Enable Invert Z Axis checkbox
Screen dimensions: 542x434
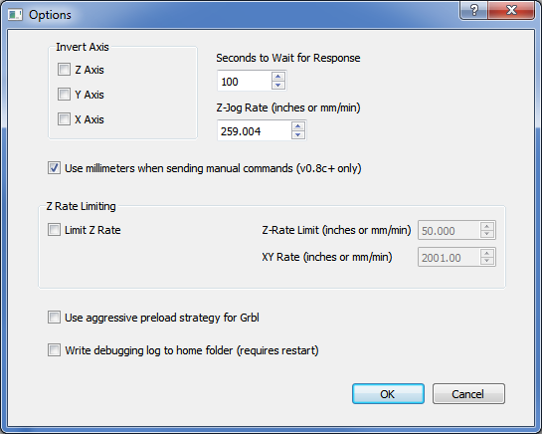coord(64,70)
